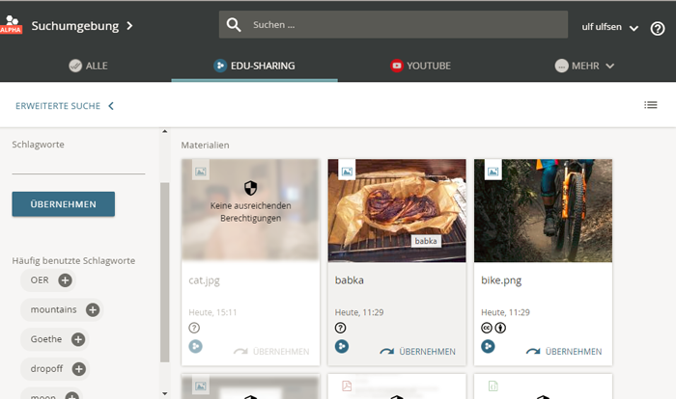Click the plus icon on OER tag
Screen dimensions: 676x399
pos(65,280)
